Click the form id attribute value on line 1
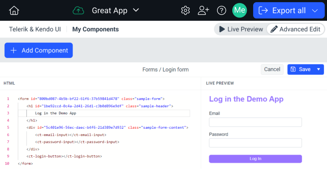This screenshot has width=327, height=169. tap(78, 99)
